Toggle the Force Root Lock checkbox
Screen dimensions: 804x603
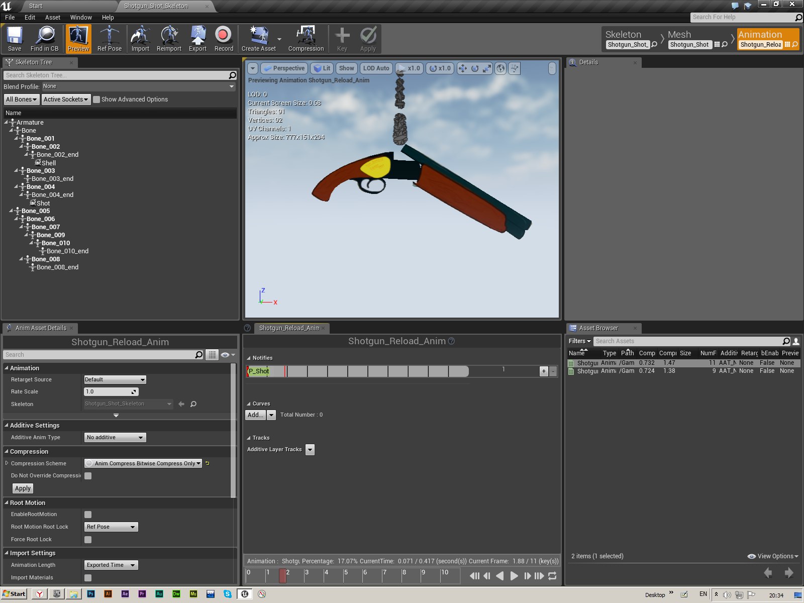pyautogui.click(x=88, y=540)
